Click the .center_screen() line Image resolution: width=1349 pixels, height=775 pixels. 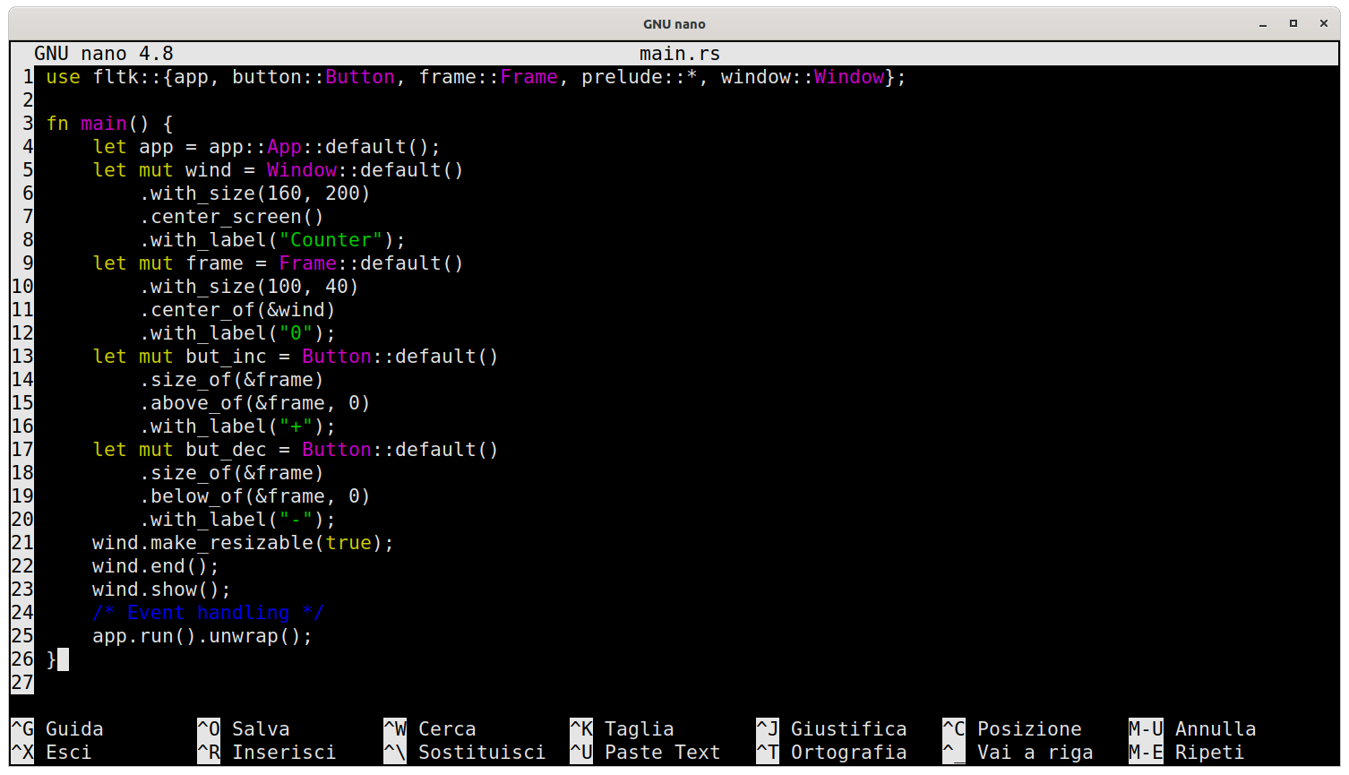click(x=232, y=217)
